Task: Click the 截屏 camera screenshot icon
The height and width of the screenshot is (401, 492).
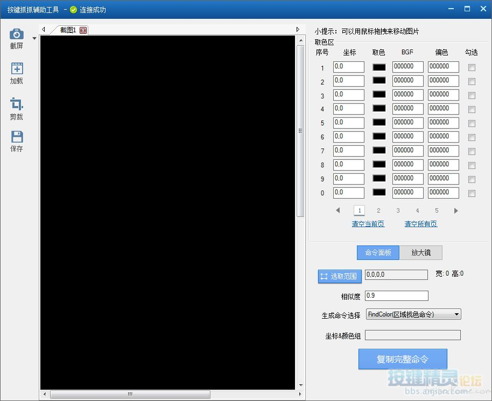Action: coord(16,34)
